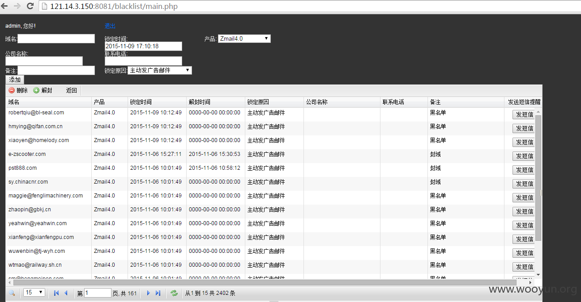This screenshot has width=581, height=302.
Task: Click 发短信 for pst888.com
Action: pyautogui.click(x=523, y=170)
